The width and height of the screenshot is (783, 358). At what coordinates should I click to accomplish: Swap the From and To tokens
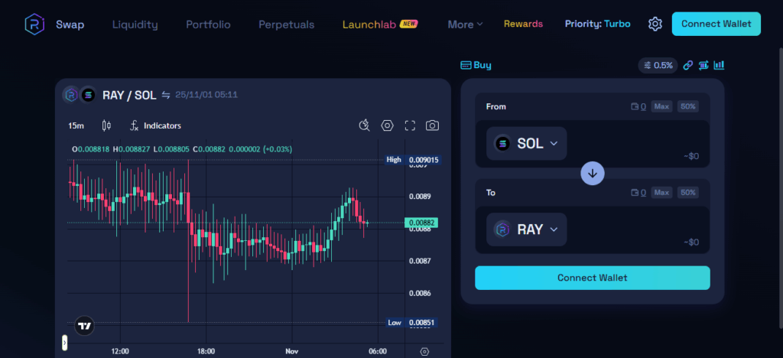tap(593, 174)
